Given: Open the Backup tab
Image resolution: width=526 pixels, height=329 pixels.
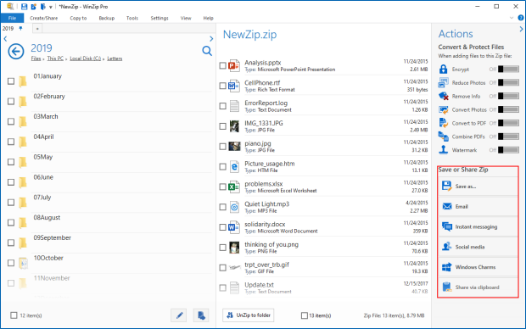Looking at the screenshot, I should (x=107, y=18).
